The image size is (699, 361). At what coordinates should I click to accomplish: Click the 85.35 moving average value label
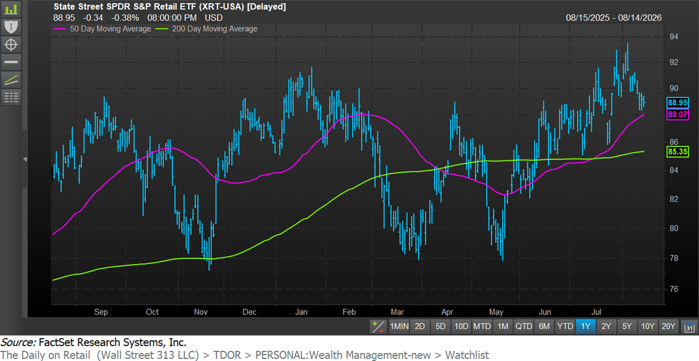click(677, 152)
